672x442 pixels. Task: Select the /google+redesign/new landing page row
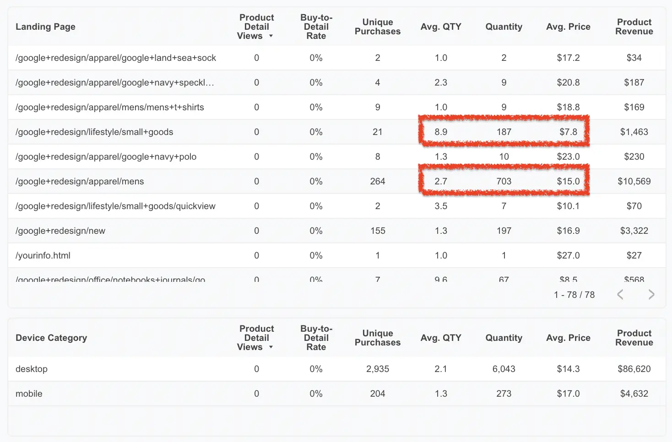[336, 231]
